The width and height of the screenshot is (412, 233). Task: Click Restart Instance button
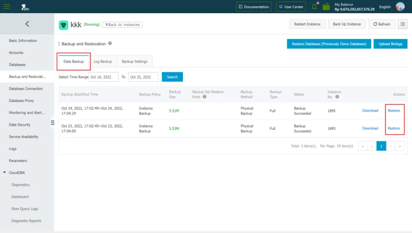(307, 24)
